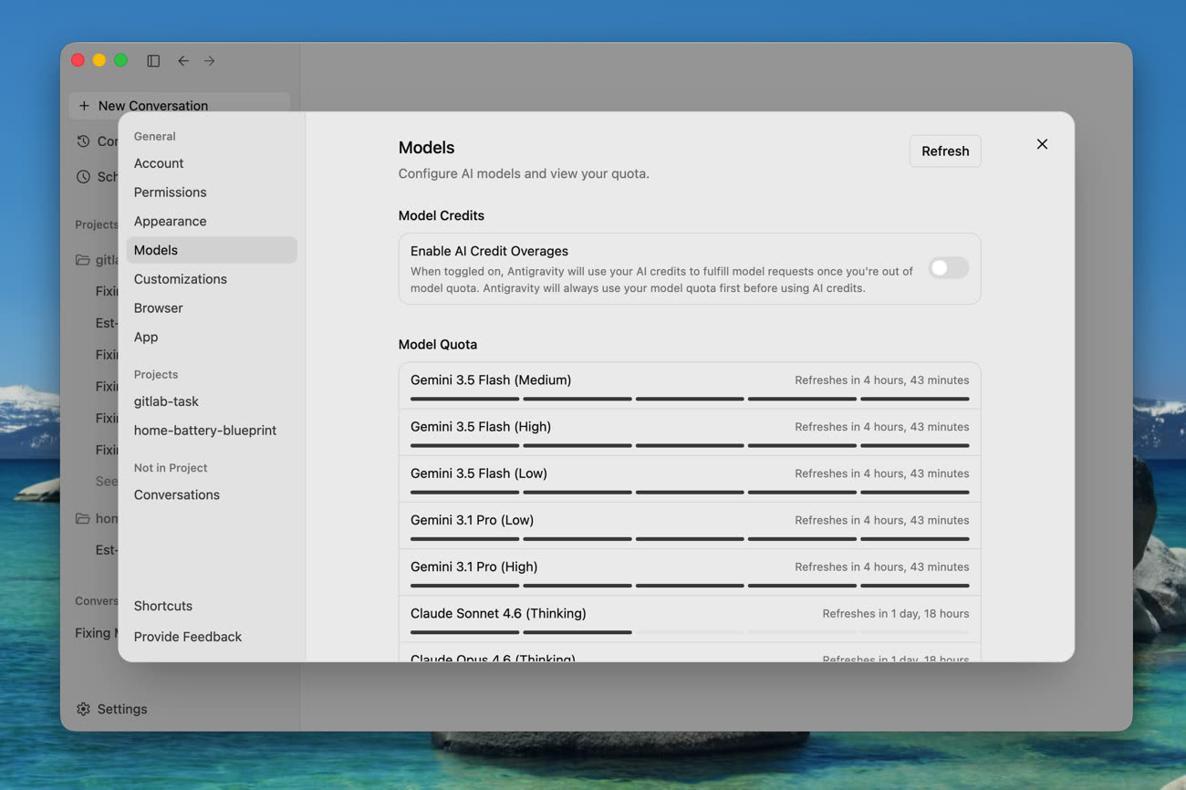
Task: Click Gemini 3.5 Flash (Medium) refresh time text
Action: (x=882, y=380)
